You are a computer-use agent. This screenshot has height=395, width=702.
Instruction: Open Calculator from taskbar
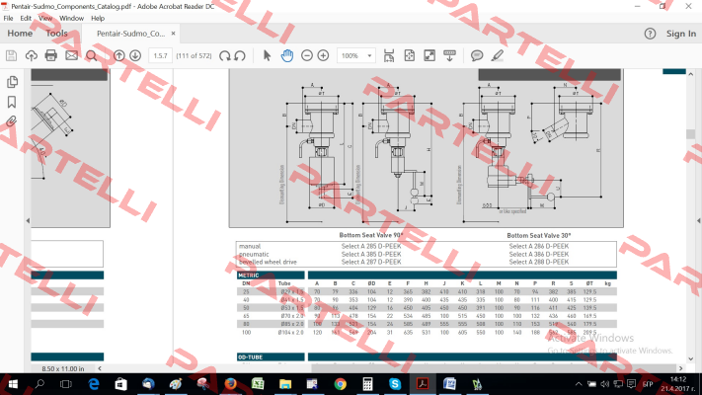(x=367, y=384)
